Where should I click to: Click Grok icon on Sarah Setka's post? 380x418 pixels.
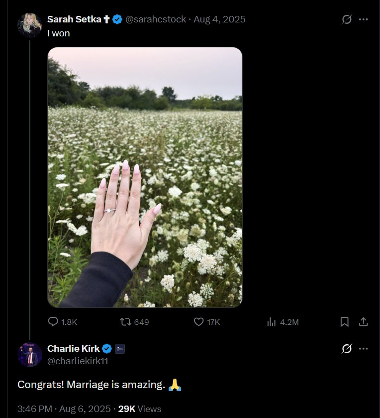[347, 19]
